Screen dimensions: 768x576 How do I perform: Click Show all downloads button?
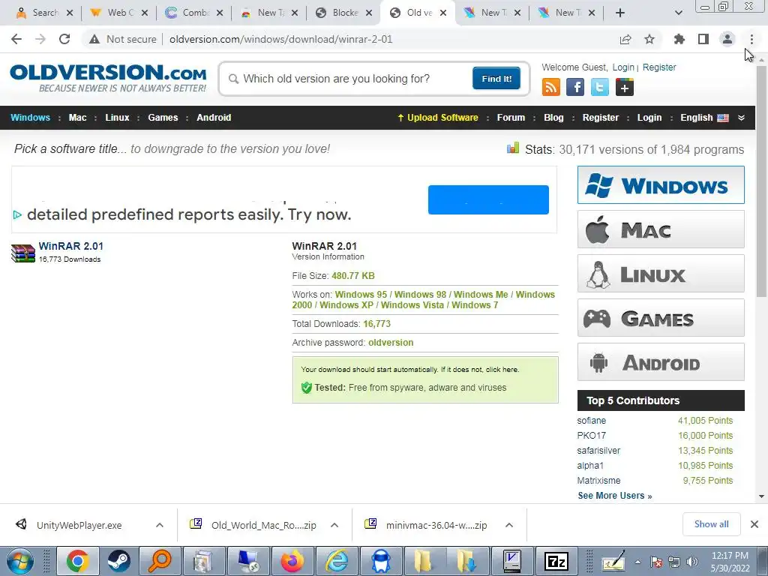coord(711,524)
